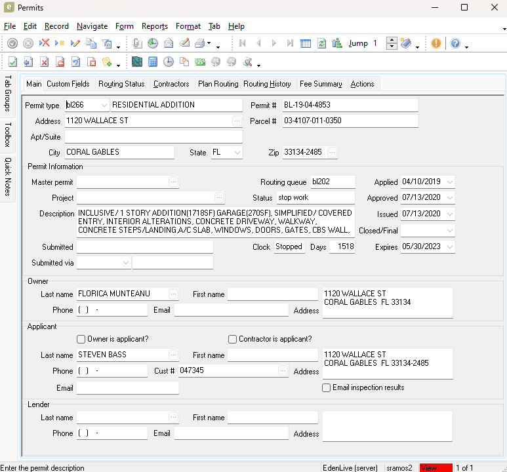Click the grid table view icon
This screenshot has height=472, width=507.
(x=306, y=43)
